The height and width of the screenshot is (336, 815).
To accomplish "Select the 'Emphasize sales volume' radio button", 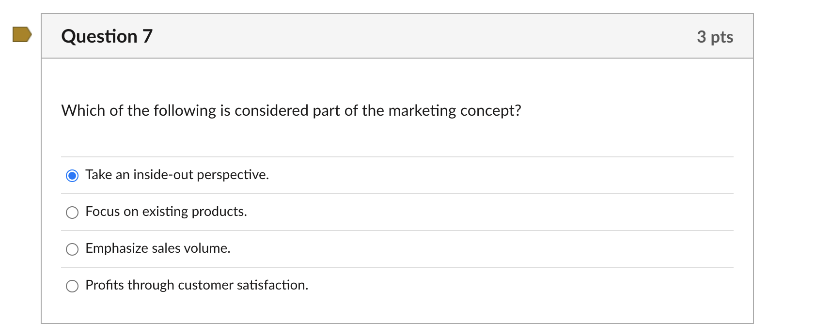I will tap(72, 249).
